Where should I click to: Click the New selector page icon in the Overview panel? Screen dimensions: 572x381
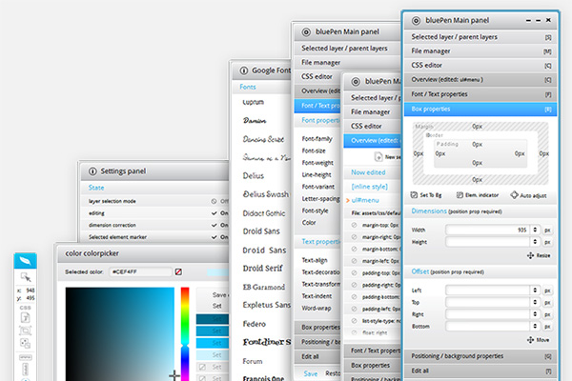coord(378,157)
